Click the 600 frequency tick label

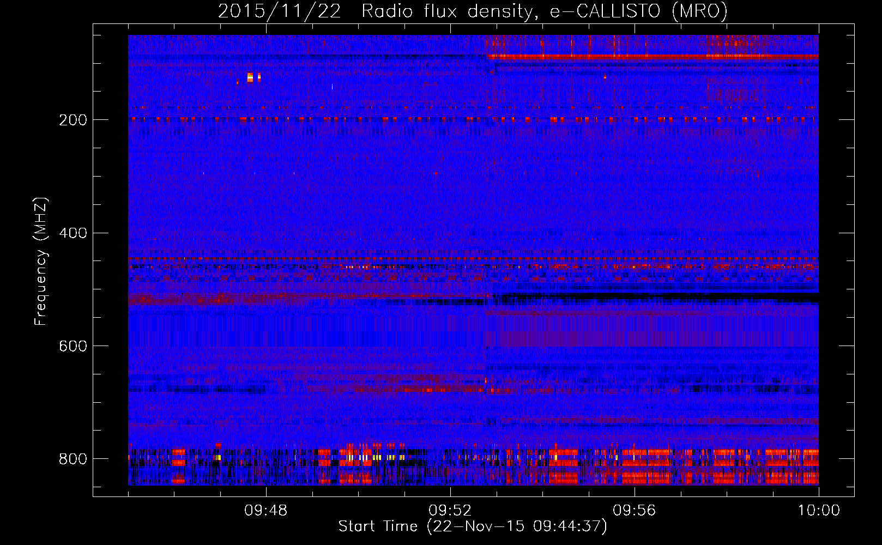click(x=73, y=347)
